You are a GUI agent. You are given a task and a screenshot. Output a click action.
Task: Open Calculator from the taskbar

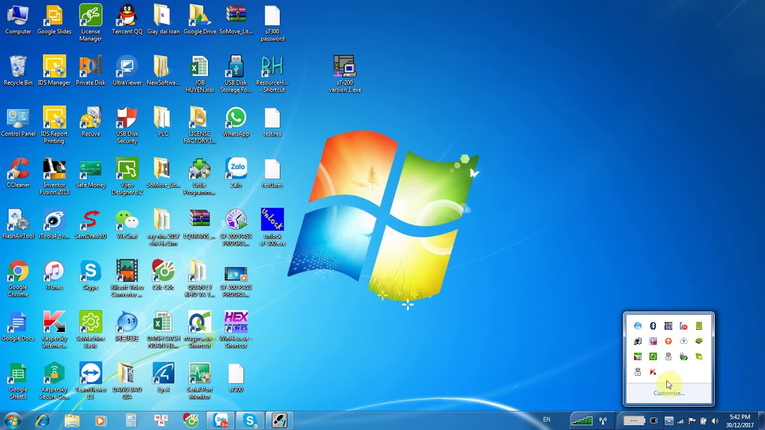click(x=131, y=420)
